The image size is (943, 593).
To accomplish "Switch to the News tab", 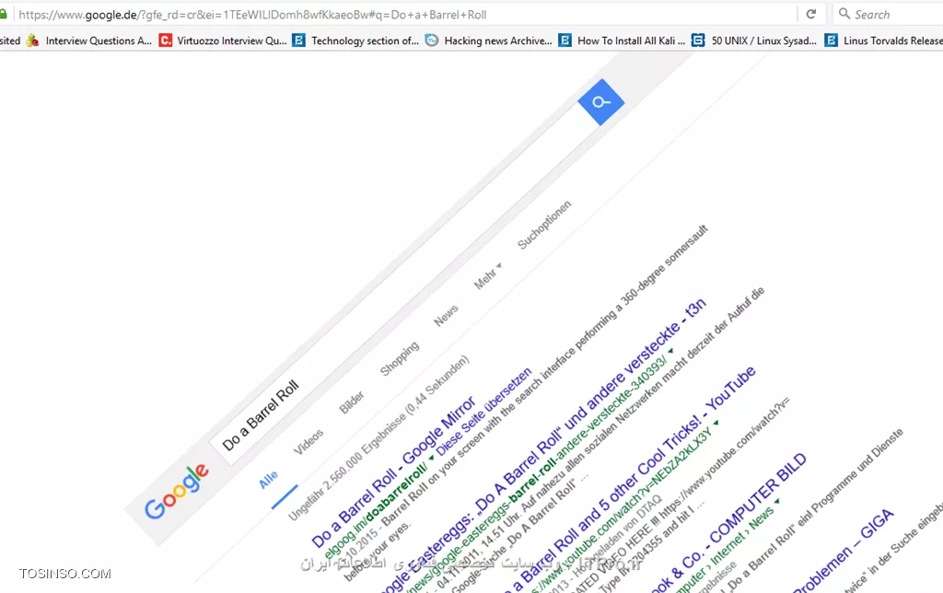I will click(x=447, y=315).
